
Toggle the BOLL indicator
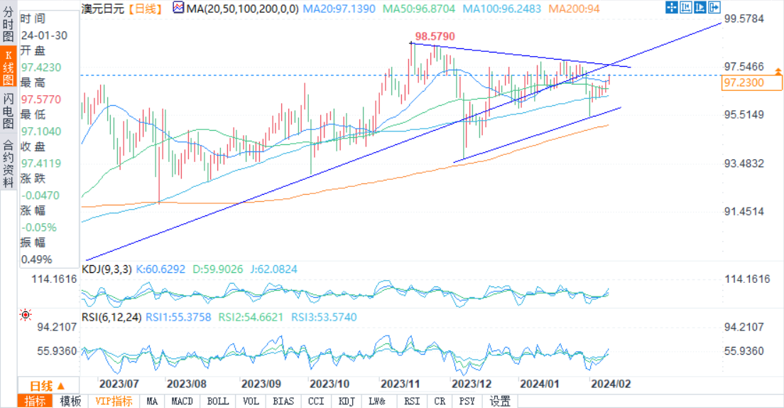217,401
